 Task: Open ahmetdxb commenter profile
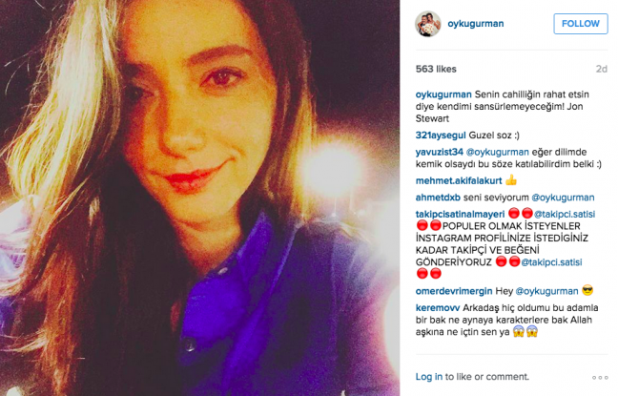coord(438,198)
